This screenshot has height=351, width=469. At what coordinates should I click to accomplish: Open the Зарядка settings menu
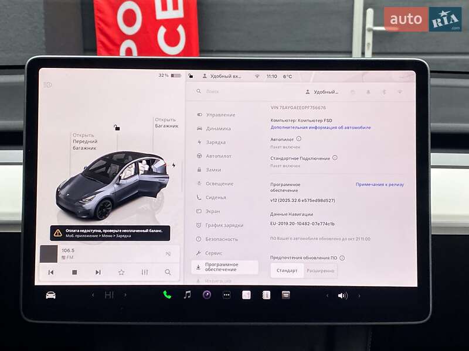click(215, 142)
